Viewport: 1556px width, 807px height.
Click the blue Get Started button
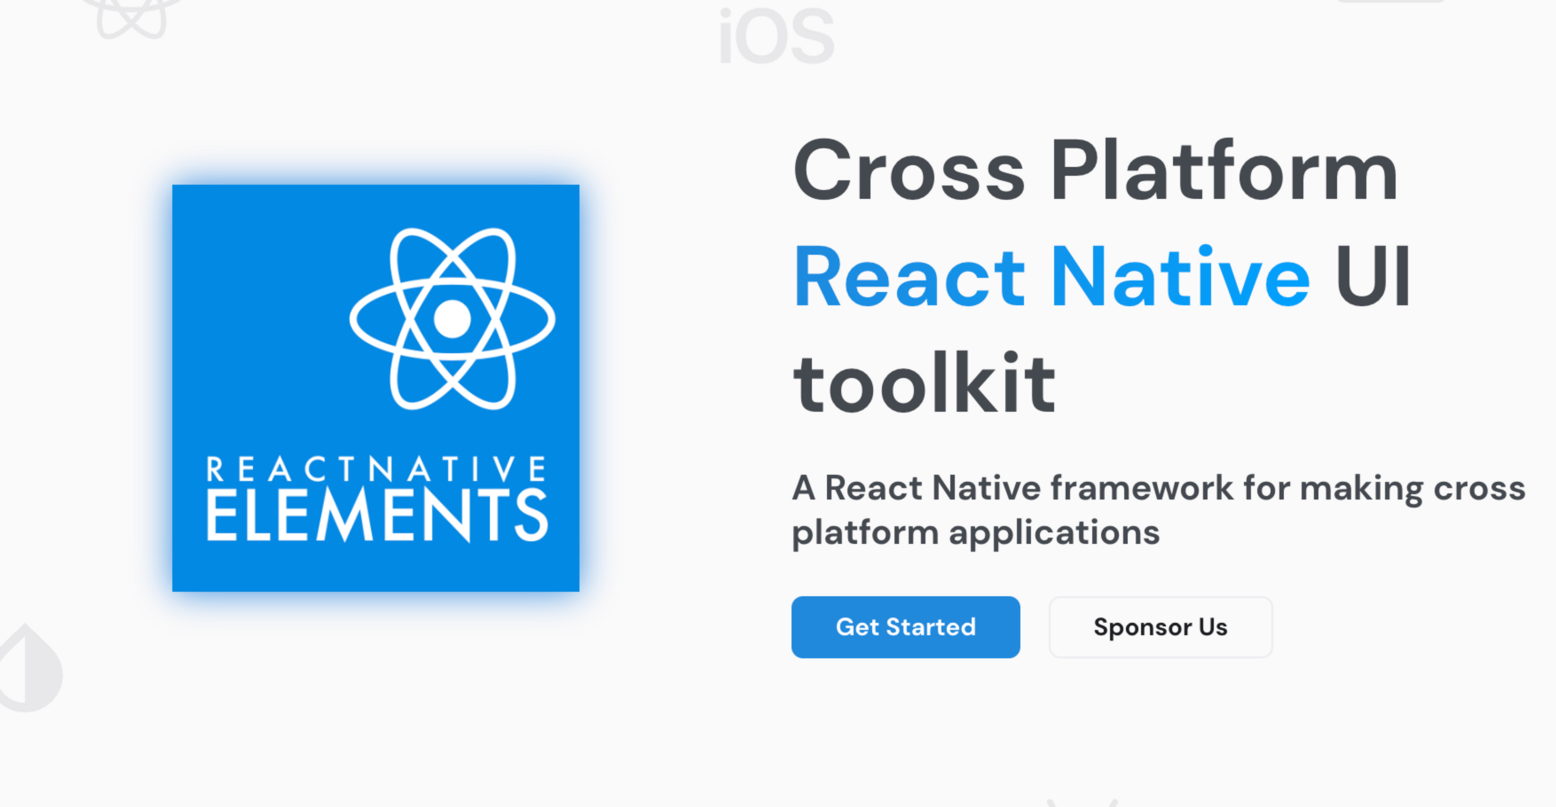(x=905, y=627)
